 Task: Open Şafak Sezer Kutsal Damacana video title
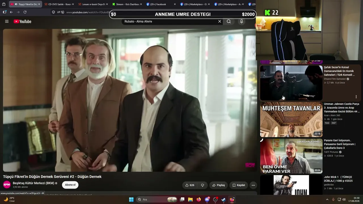(x=339, y=71)
